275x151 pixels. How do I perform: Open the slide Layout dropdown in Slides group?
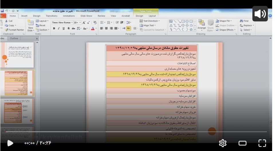(x=42, y=21)
